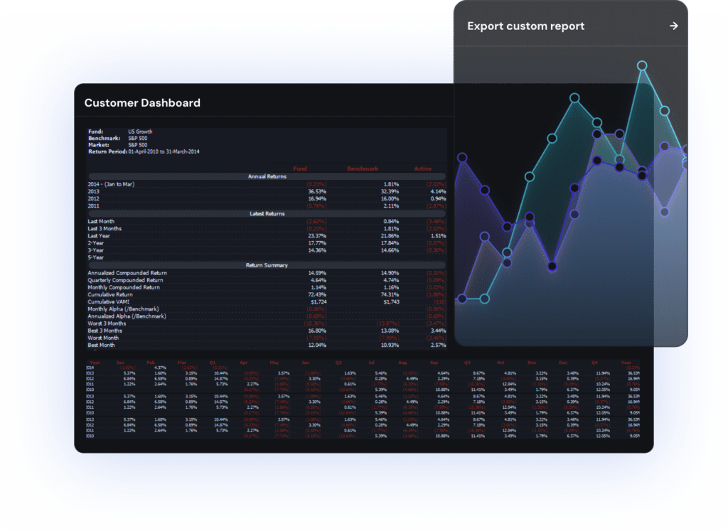Click the 2-Year row label
728x531 pixels.
(x=96, y=243)
